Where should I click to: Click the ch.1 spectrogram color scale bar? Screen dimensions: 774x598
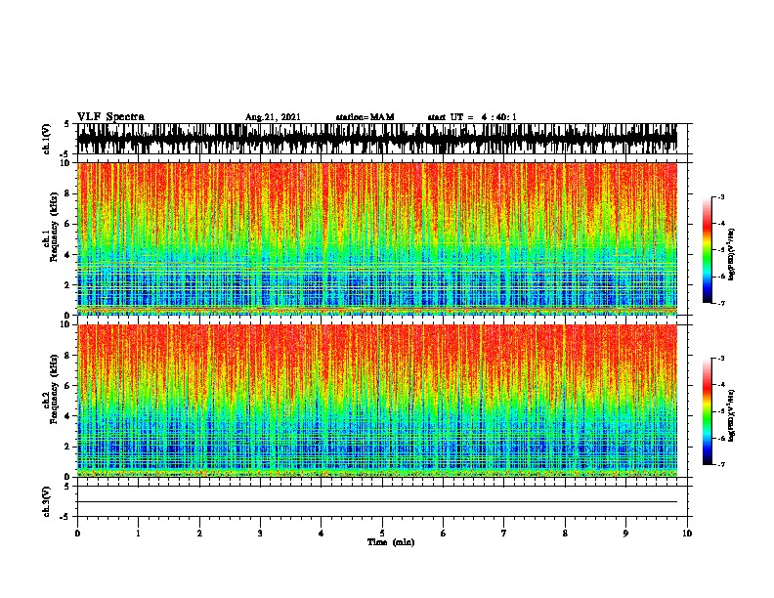(x=708, y=250)
